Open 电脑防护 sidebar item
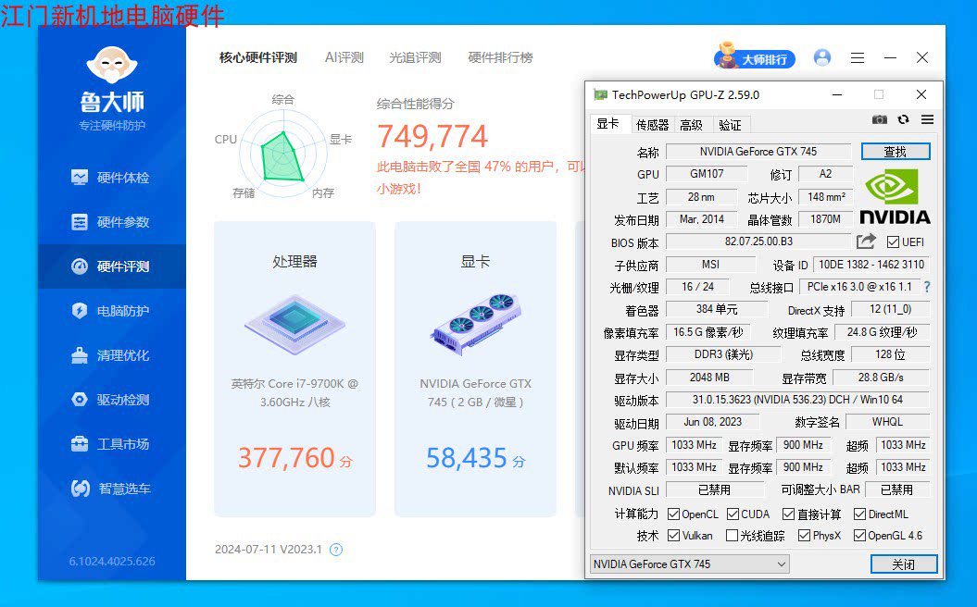977x607 pixels. click(x=111, y=311)
